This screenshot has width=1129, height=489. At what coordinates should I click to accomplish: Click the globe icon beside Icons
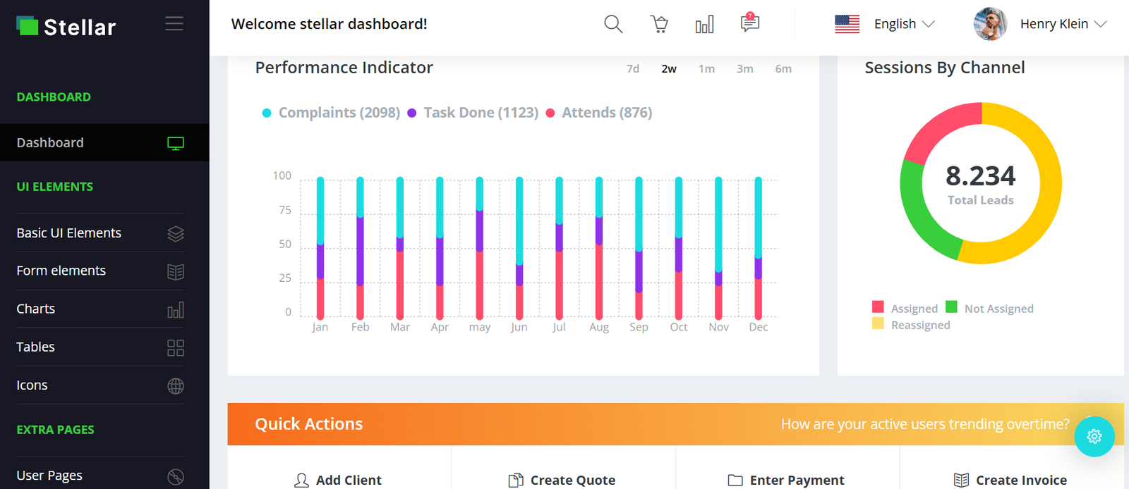tap(176, 385)
